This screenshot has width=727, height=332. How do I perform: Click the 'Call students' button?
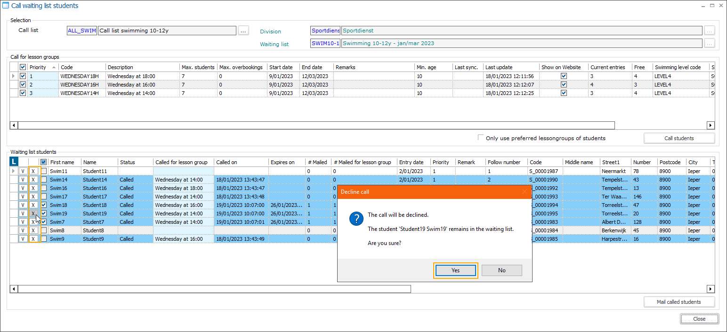(679, 138)
